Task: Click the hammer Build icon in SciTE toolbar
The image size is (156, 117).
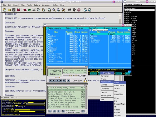Action: [74, 10]
